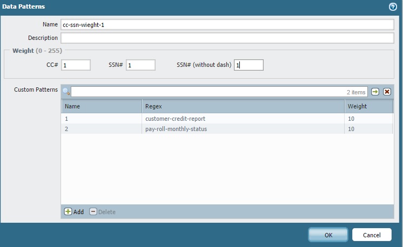
Task: Confirm dialog with OK button
Action: [x=328, y=235]
